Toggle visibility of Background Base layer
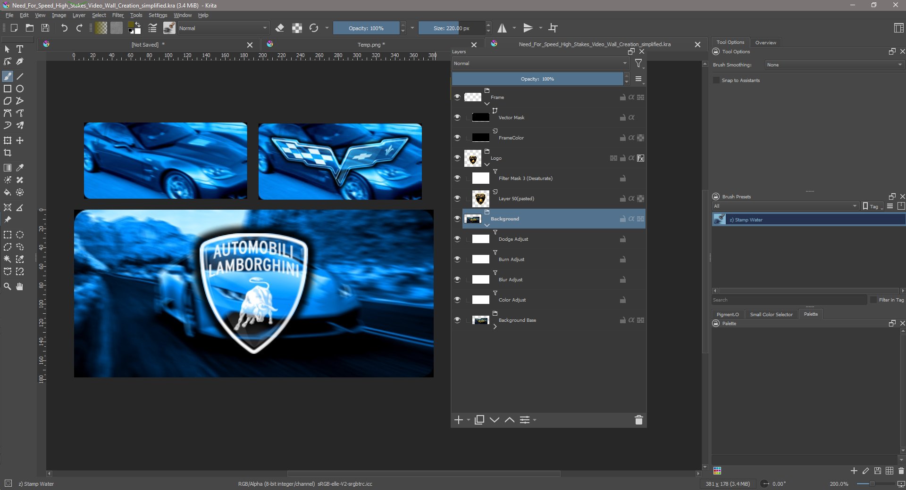This screenshot has width=906, height=490. 457,320
